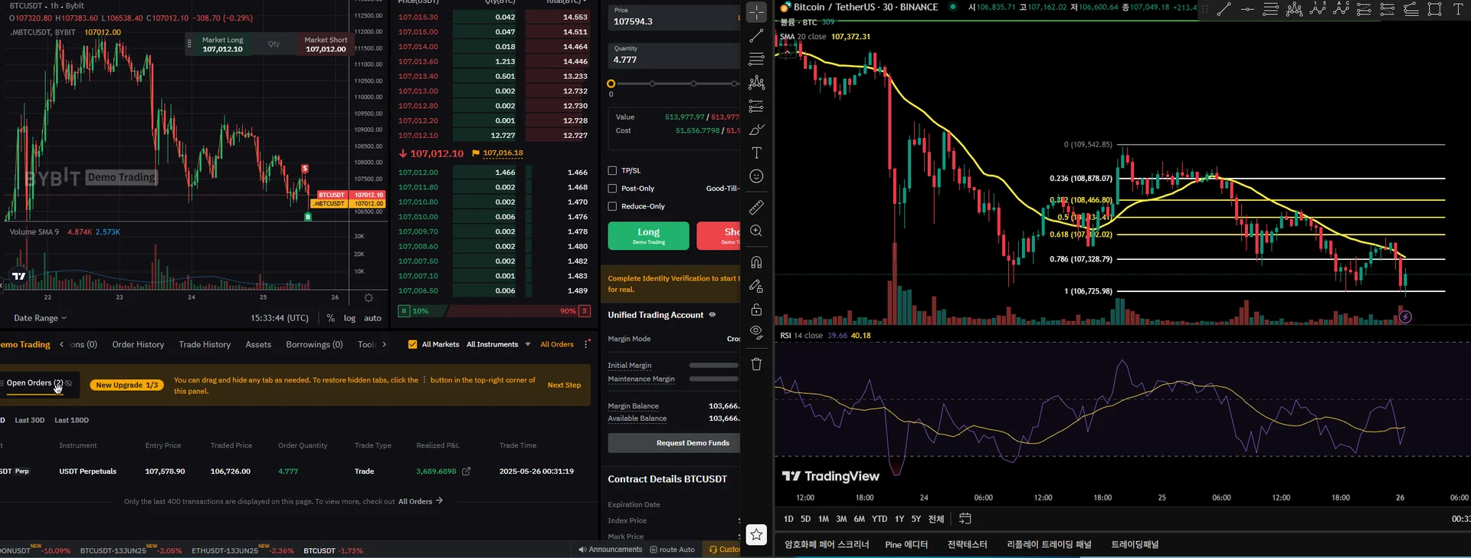Screen dimensions: 1471x558
Task: Open the All Instruments dropdown
Action: coord(498,345)
